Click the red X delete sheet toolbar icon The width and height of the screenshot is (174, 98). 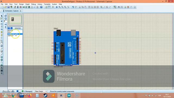pyautogui.click(x=128, y=7)
